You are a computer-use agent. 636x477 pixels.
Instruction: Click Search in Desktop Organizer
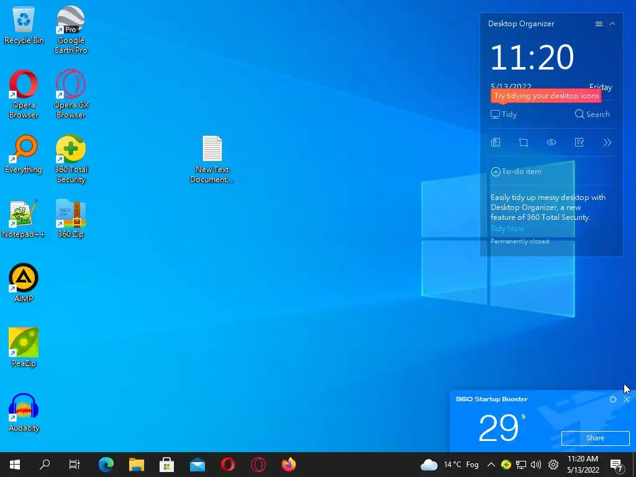592,114
